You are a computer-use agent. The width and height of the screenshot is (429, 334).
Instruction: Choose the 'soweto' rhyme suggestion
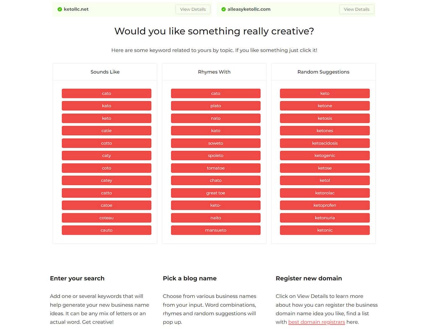(x=216, y=143)
